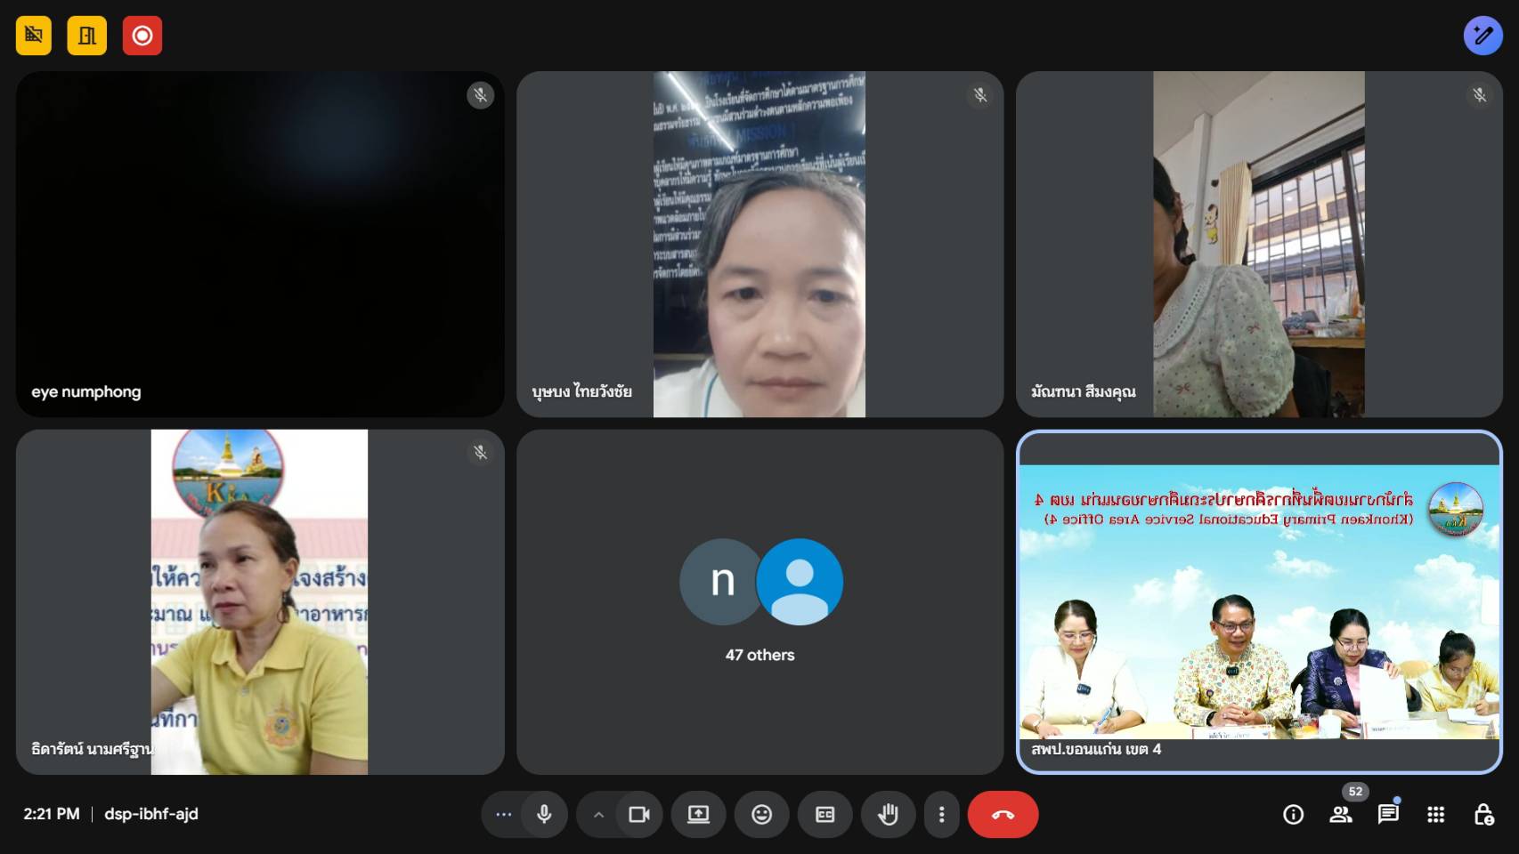Open the pen annotation tool button
The image size is (1519, 854).
point(1482,36)
